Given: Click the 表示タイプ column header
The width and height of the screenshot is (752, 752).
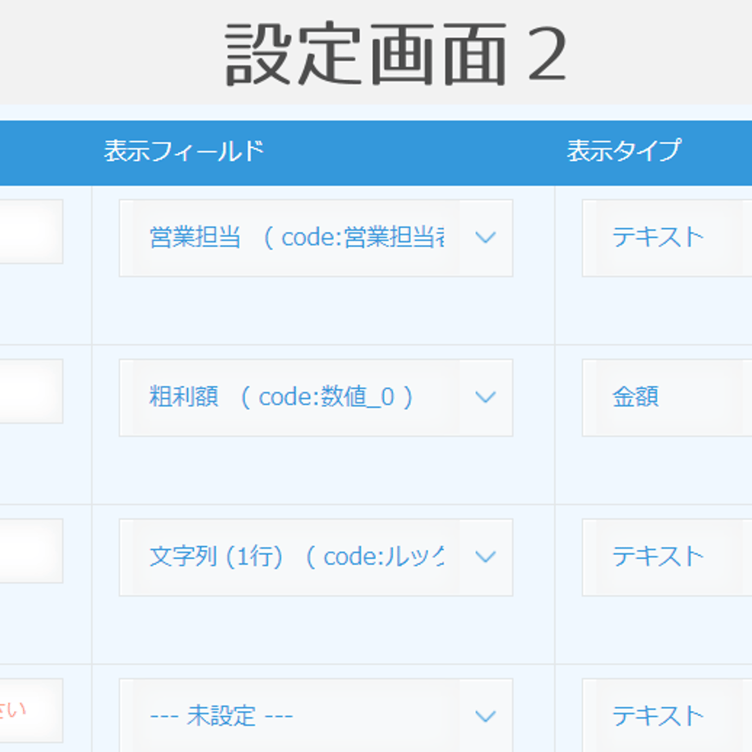Looking at the screenshot, I should tap(624, 151).
